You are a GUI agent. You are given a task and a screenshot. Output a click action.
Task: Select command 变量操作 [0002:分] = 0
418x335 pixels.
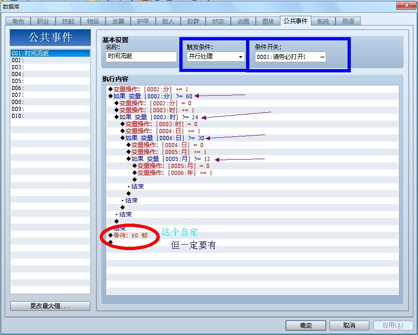point(253,103)
